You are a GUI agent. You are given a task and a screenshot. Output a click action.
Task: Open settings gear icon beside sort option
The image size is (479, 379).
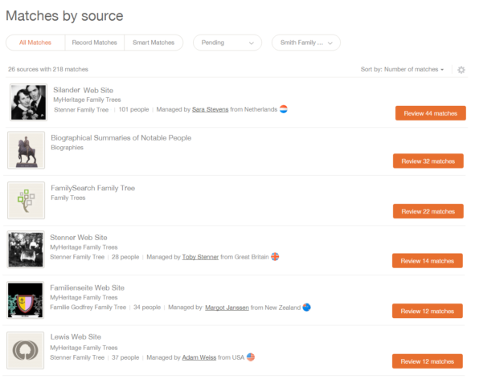(461, 70)
